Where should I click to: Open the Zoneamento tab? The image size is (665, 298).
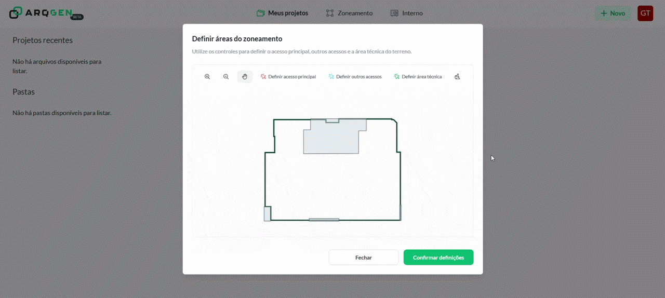[349, 13]
